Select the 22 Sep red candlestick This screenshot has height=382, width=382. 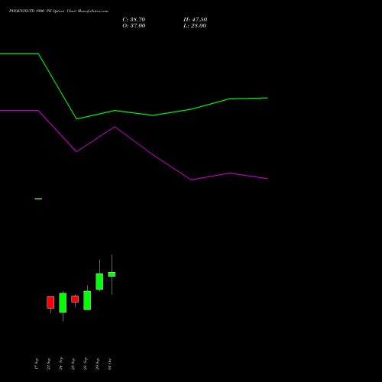coord(50,303)
